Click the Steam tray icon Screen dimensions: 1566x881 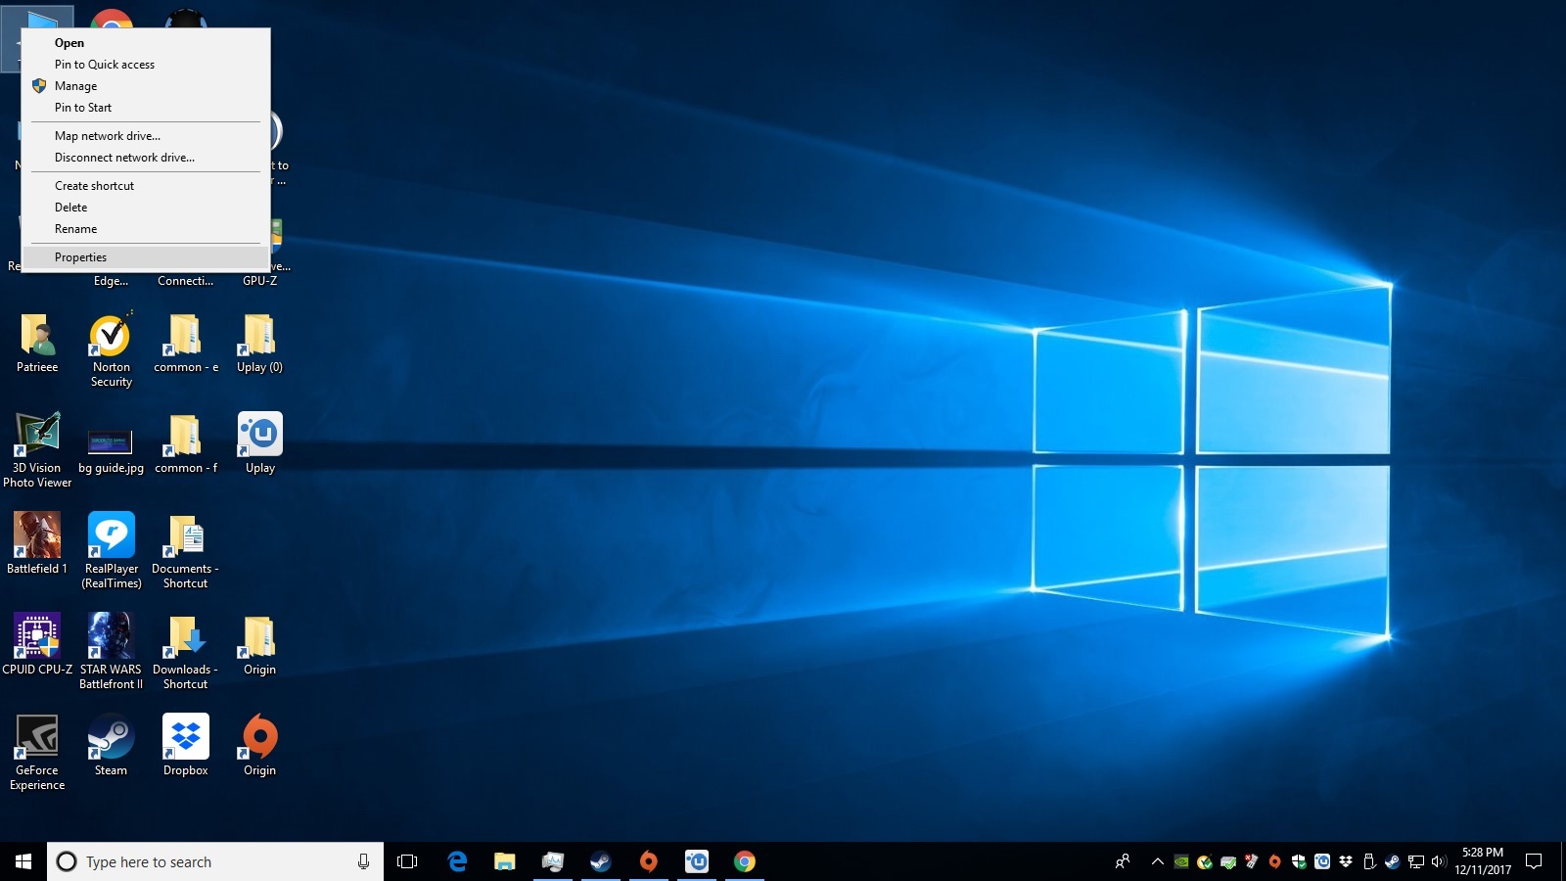tap(1392, 861)
